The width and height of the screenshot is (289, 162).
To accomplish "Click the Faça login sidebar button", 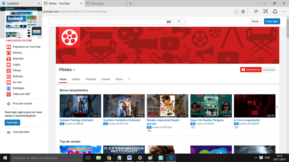I will (x=12, y=123).
